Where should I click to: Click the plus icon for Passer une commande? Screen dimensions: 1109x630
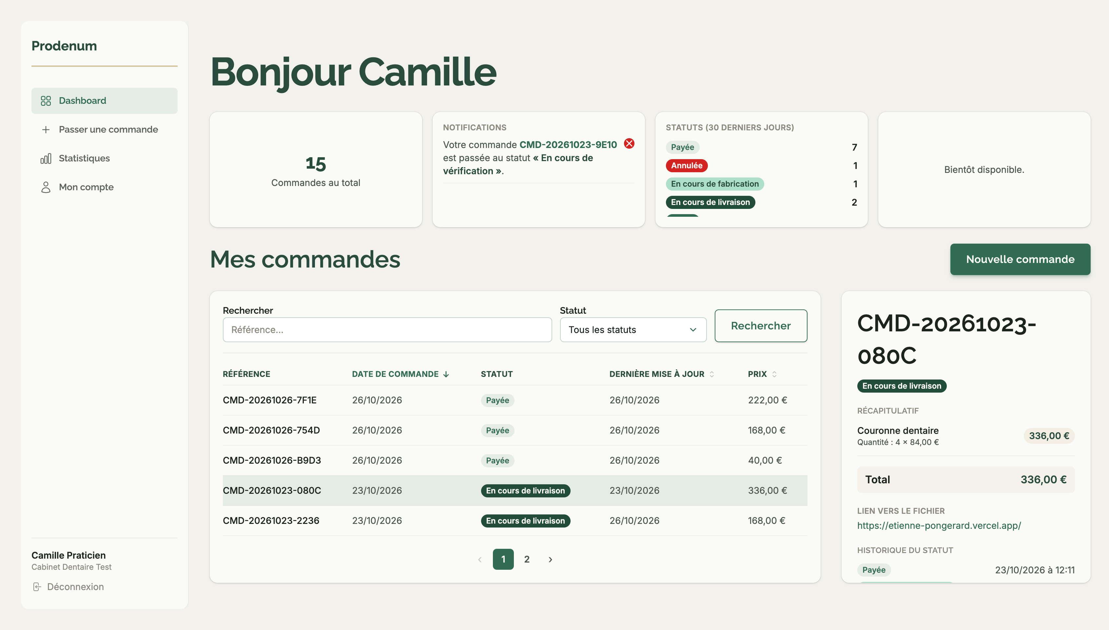pyautogui.click(x=46, y=130)
